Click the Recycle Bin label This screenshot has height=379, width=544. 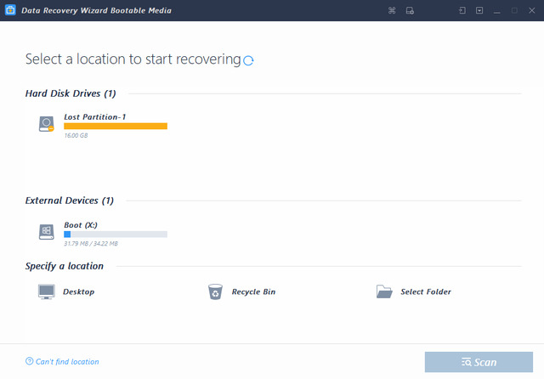pyautogui.click(x=253, y=291)
